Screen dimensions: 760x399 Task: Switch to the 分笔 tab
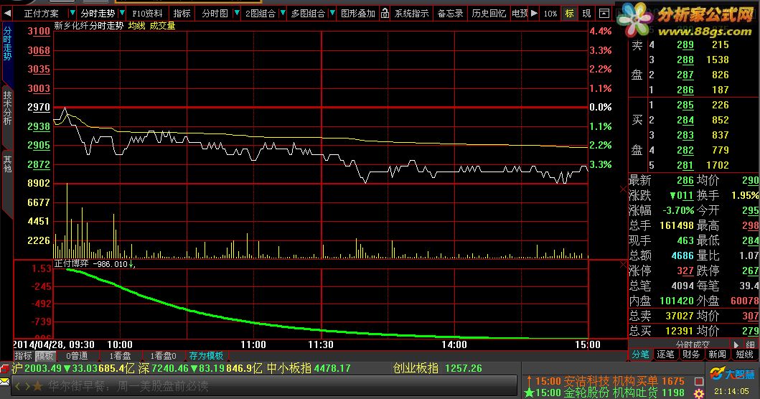(640, 355)
